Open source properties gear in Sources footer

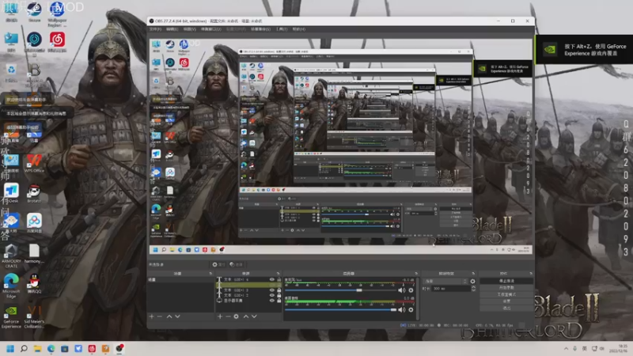(x=236, y=316)
